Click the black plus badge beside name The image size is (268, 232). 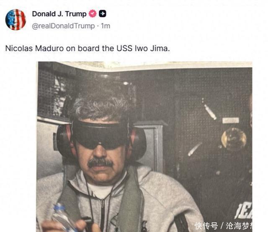point(102,14)
